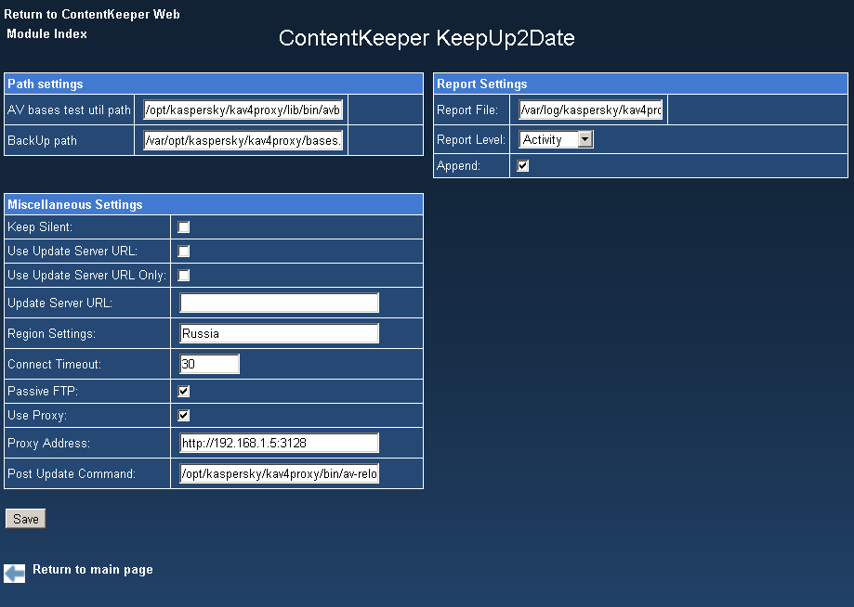
Task: Click the Connect Timeout field with 30
Action: pyautogui.click(x=209, y=364)
